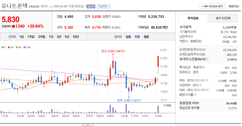Click the 거래량 legend marker in the volume chart

point(164,105)
